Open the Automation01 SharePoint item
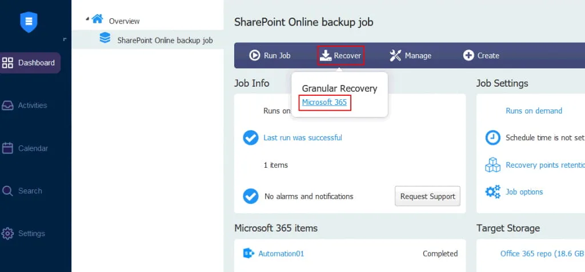The height and width of the screenshot is (272, 585). point(281,254)
